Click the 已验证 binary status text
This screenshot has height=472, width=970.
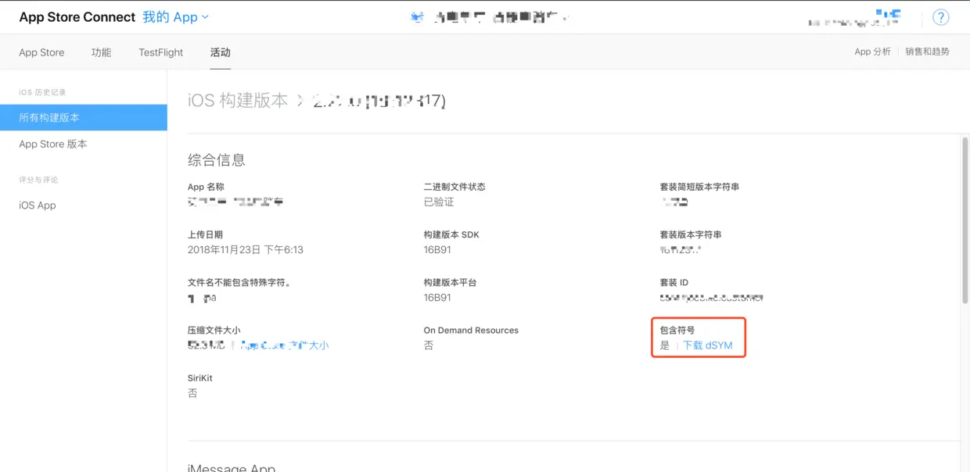click(439, 202)
